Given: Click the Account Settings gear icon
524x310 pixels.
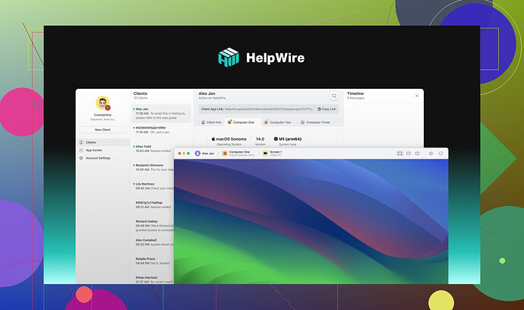Looking at the screenshot, I should pyautogui.click(x=81, y=158).
